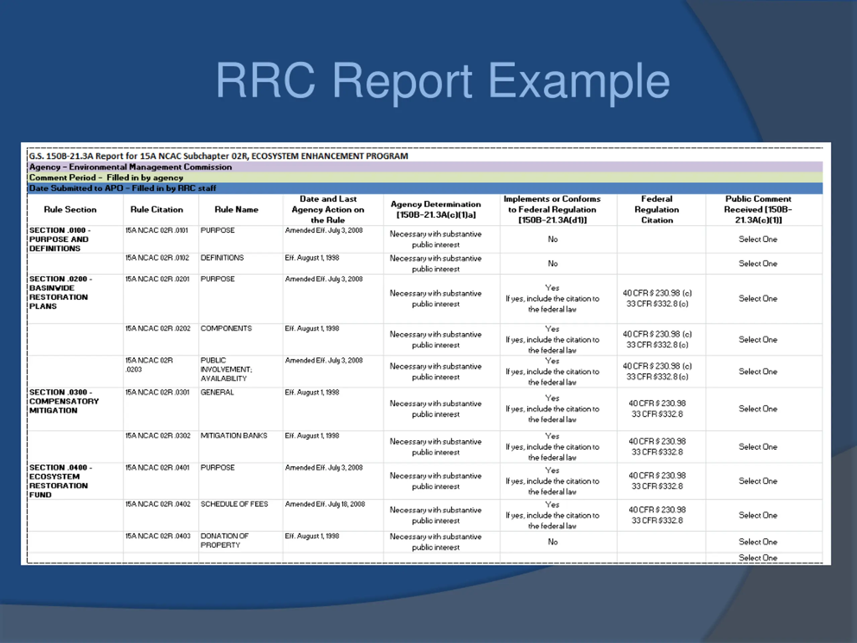This screenshot has width=857, height=643.
Task: Open Select One dropdown for MITIGATION BANKS
Action: (758, 447)
